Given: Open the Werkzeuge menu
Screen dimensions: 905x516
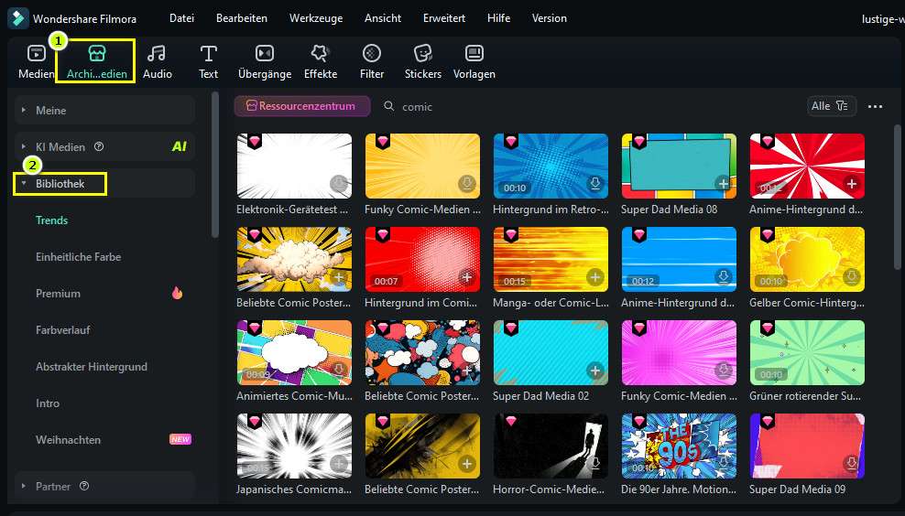Looking at the screenshot, I should point(316,18).
